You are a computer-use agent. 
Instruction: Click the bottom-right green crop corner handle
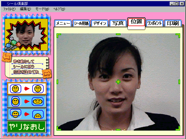(x=178, y=128)
